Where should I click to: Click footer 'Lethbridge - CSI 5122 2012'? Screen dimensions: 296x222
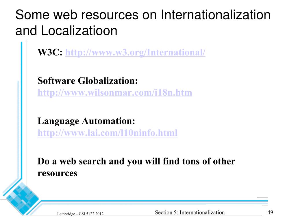pos(80,214)
